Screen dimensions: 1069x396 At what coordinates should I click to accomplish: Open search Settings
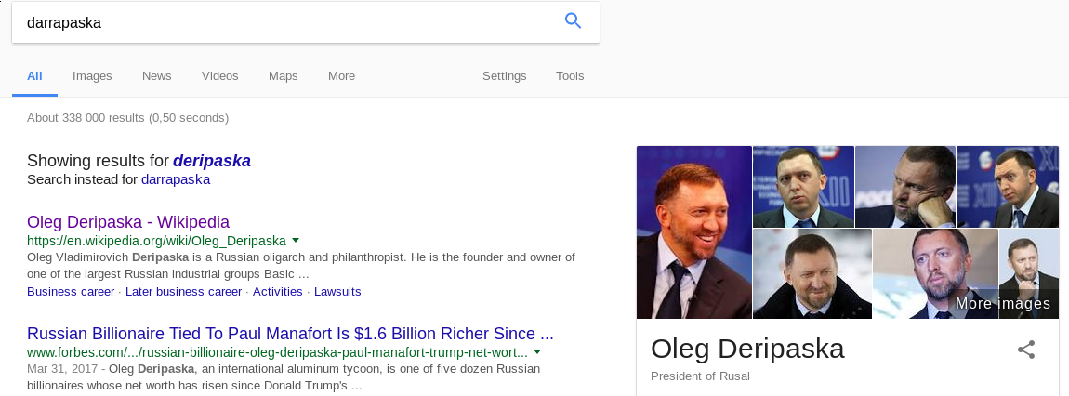(504, 76)
